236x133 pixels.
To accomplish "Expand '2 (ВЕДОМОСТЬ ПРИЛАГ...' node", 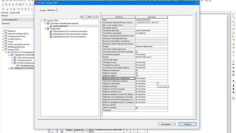I will (9, 68).
